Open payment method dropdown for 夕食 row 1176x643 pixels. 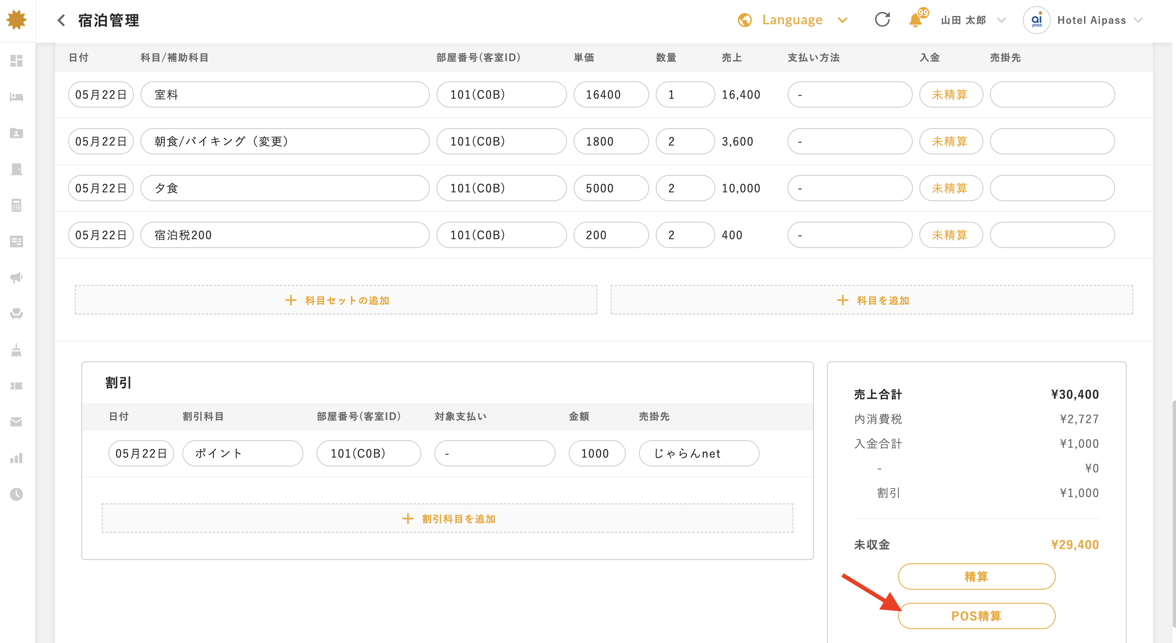click(850, 188)
